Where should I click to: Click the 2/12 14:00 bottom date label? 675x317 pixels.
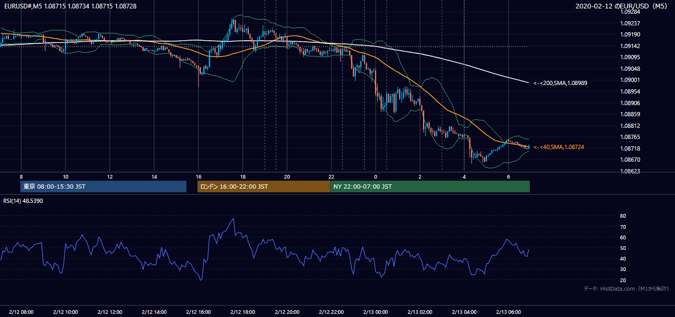click(154, 312)
